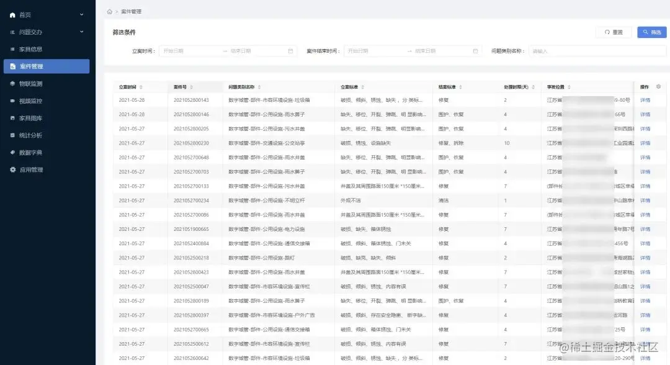Sort table by 事发位置 column arrows

pos(569,87)
